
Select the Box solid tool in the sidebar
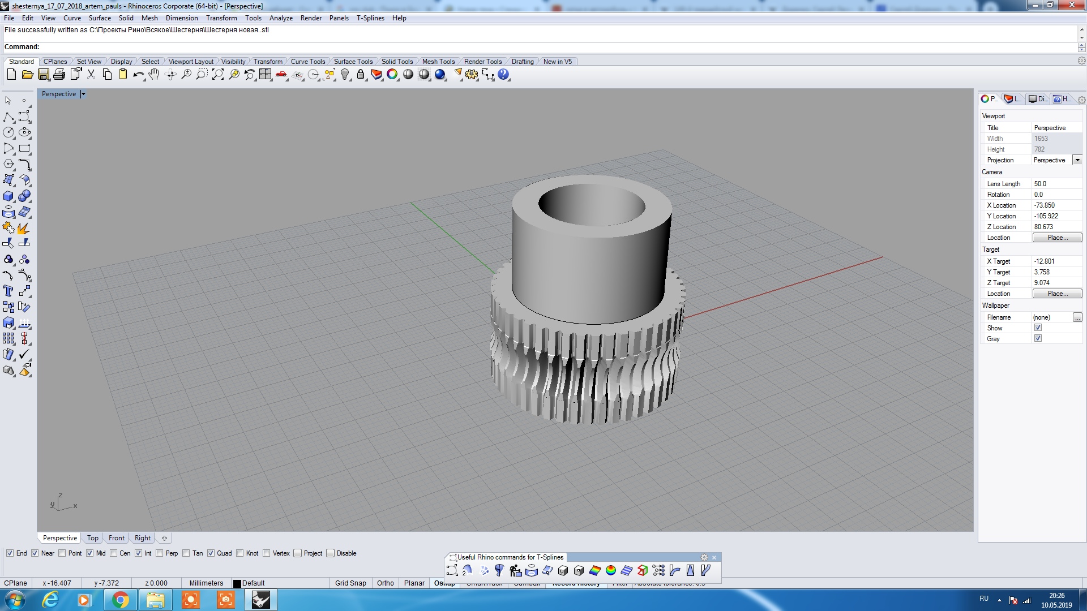[x=8, y=196]
